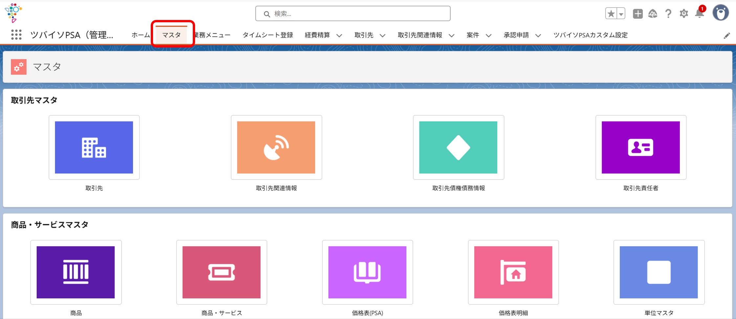Open the 取引先関連情報 navigation tab
Image resolution: width=736 pixels, height=319 pixels.
point(420,35)
